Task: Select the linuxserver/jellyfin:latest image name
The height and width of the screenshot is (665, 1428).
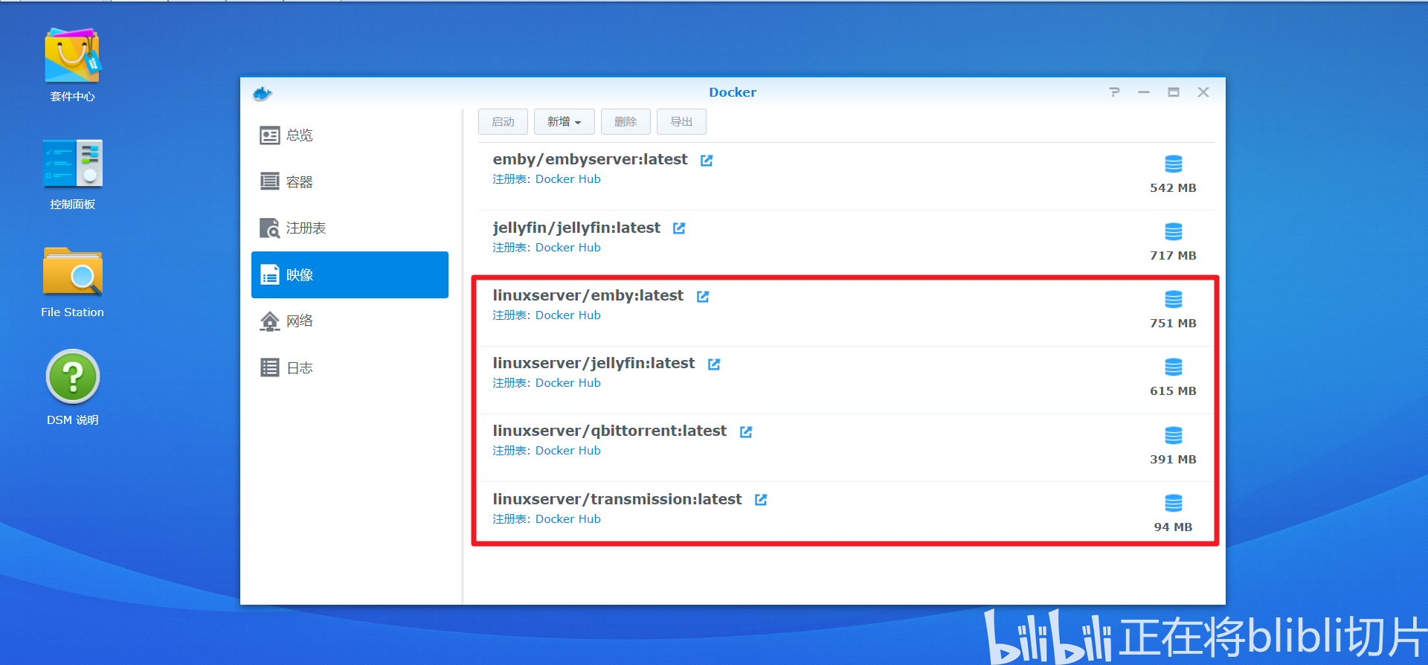Action: click(594, 363)
